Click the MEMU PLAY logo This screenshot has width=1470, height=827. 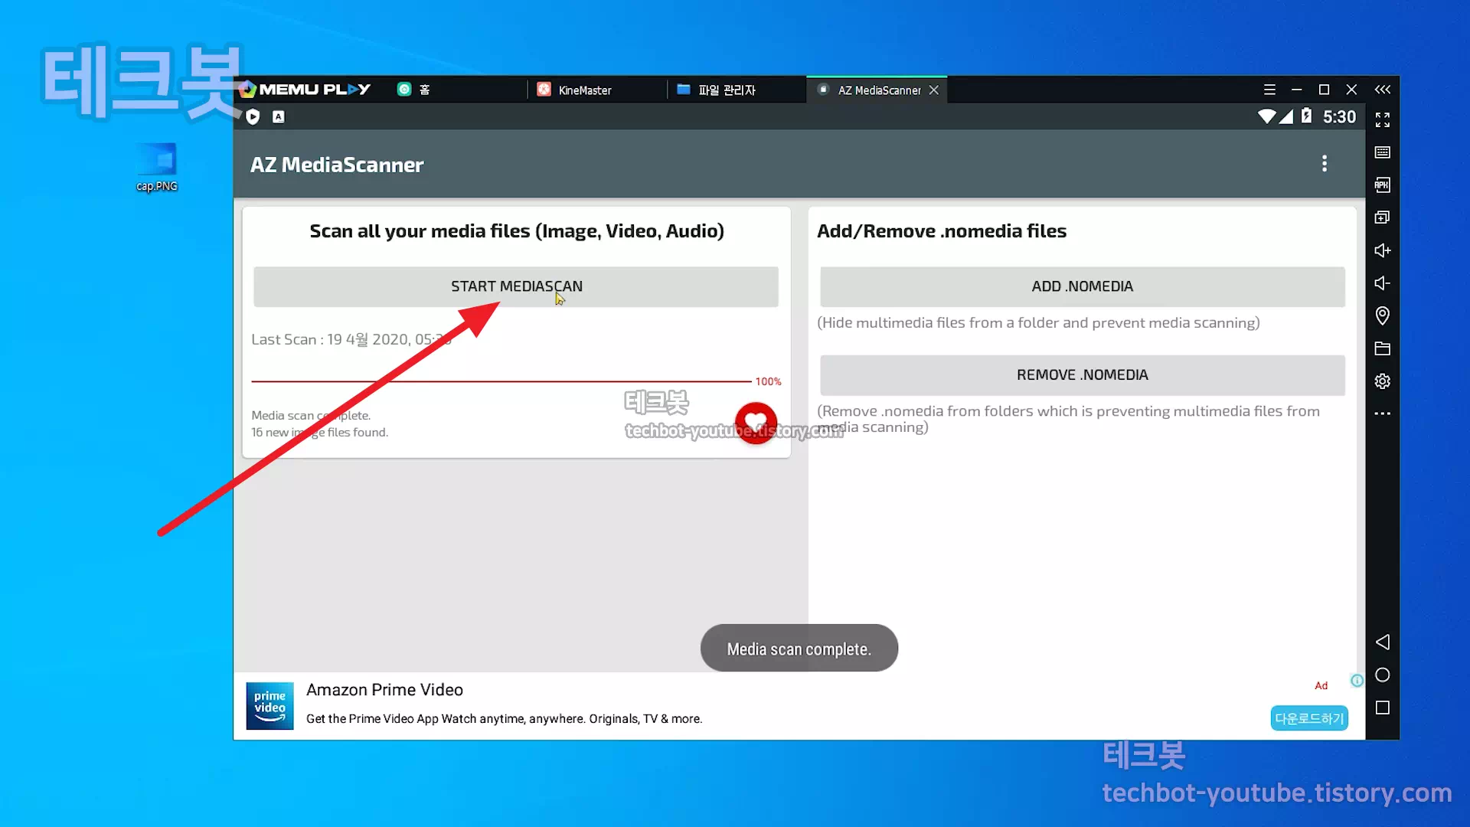[x=305, y=90]
